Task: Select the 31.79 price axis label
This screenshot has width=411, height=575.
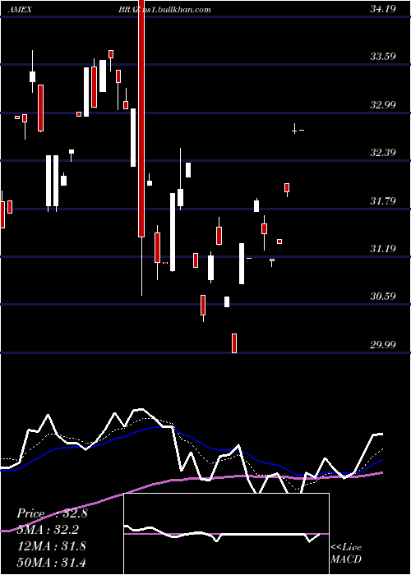Action: click(x=383, y=201)
